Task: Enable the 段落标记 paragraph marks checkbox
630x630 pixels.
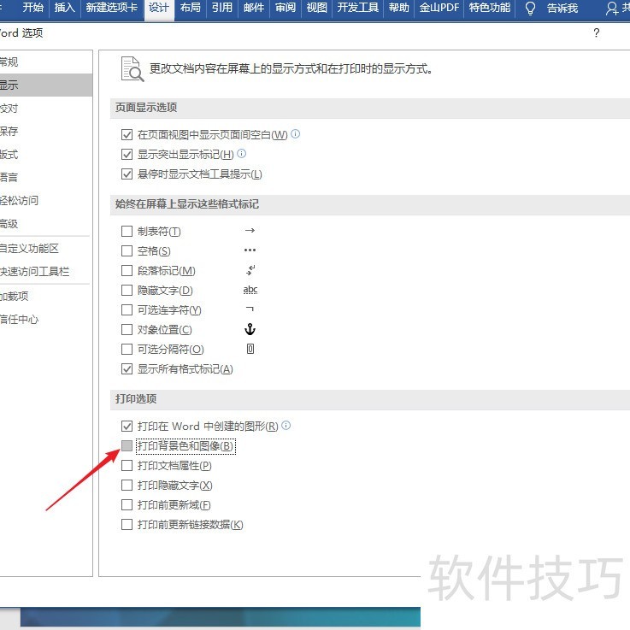Action: point(127,271)
